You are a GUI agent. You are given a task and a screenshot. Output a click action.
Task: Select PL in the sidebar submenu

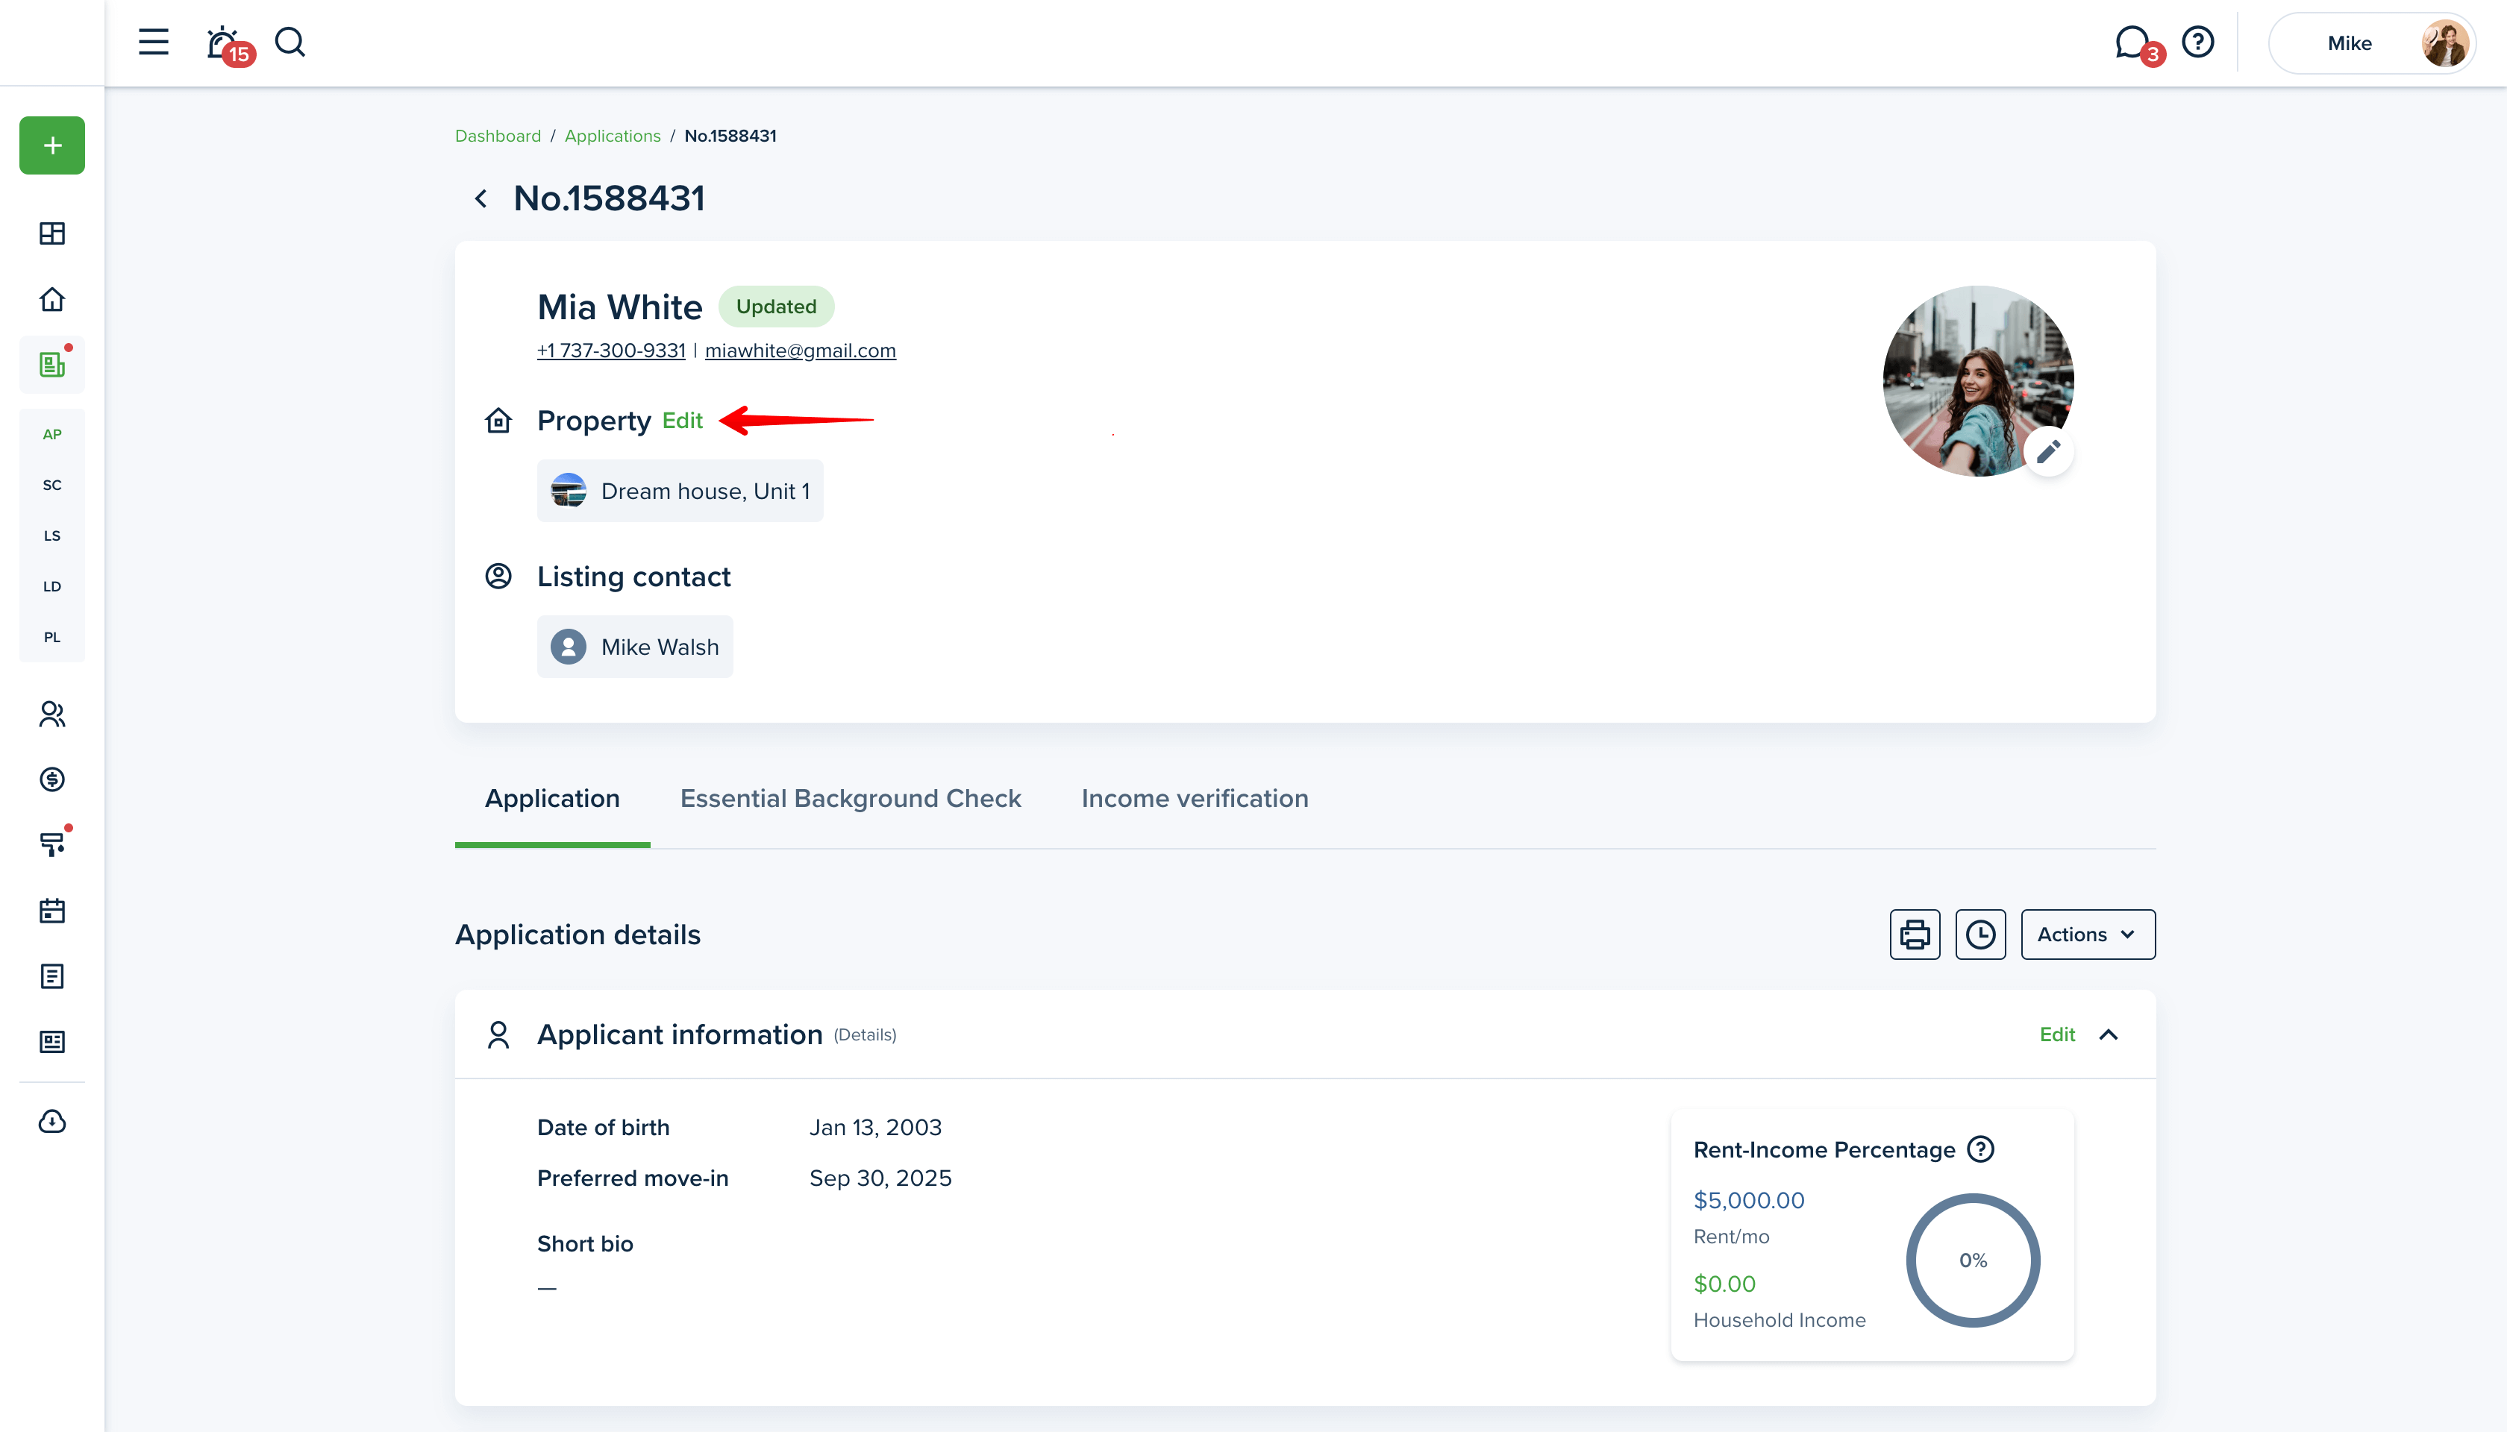tap(52, 638)
